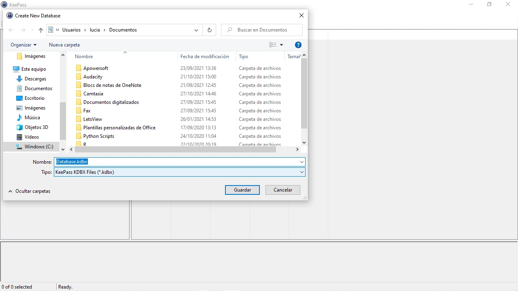518x291 pixels.
Task: Select Usuarios in address breadcrumb
Action: pyautogui.click(x=71, y=30)
